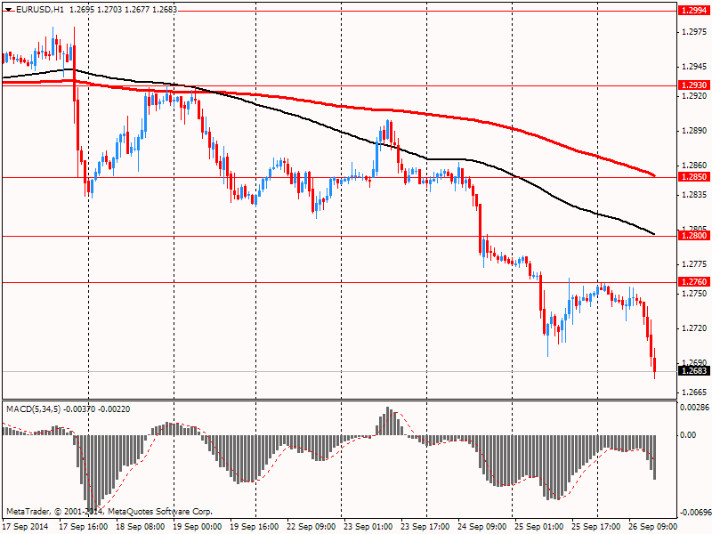The image size is (712, 534).
Task: Click the 1.2890 price axis value
Action: [x=694, y=131]
